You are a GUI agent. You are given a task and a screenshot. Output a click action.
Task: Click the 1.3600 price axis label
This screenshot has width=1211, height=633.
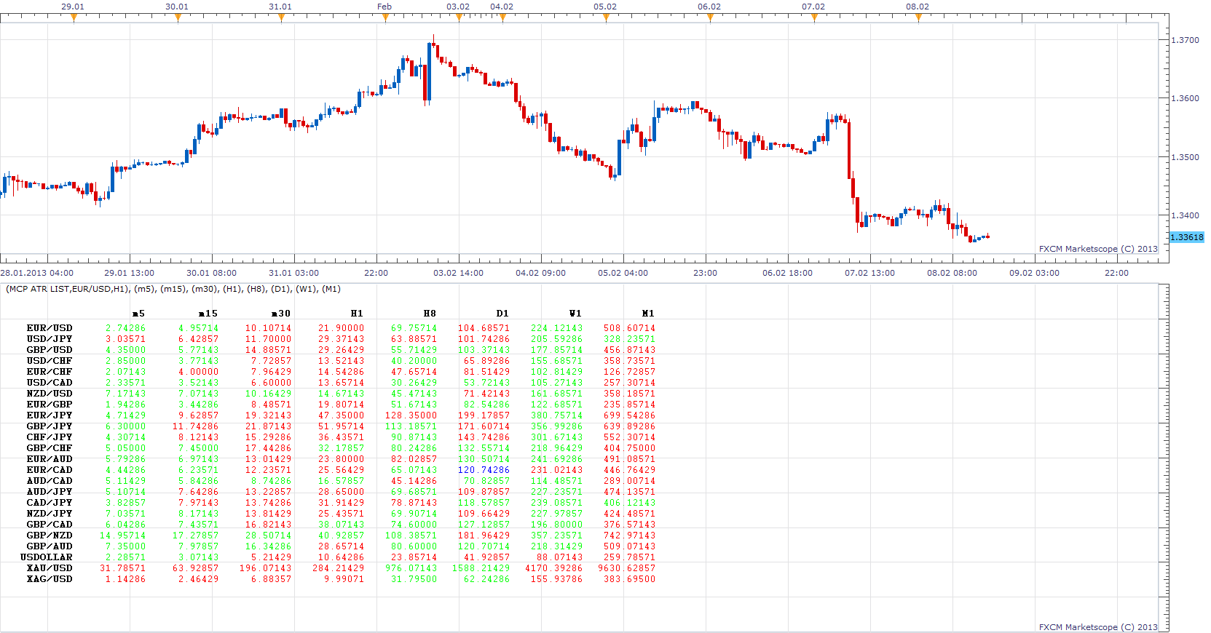click(x=1185, y=98)
